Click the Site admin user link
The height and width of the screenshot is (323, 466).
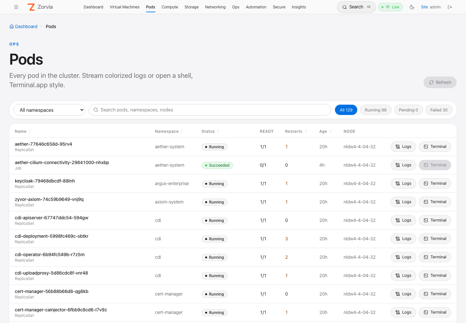[x=431, y=7]
